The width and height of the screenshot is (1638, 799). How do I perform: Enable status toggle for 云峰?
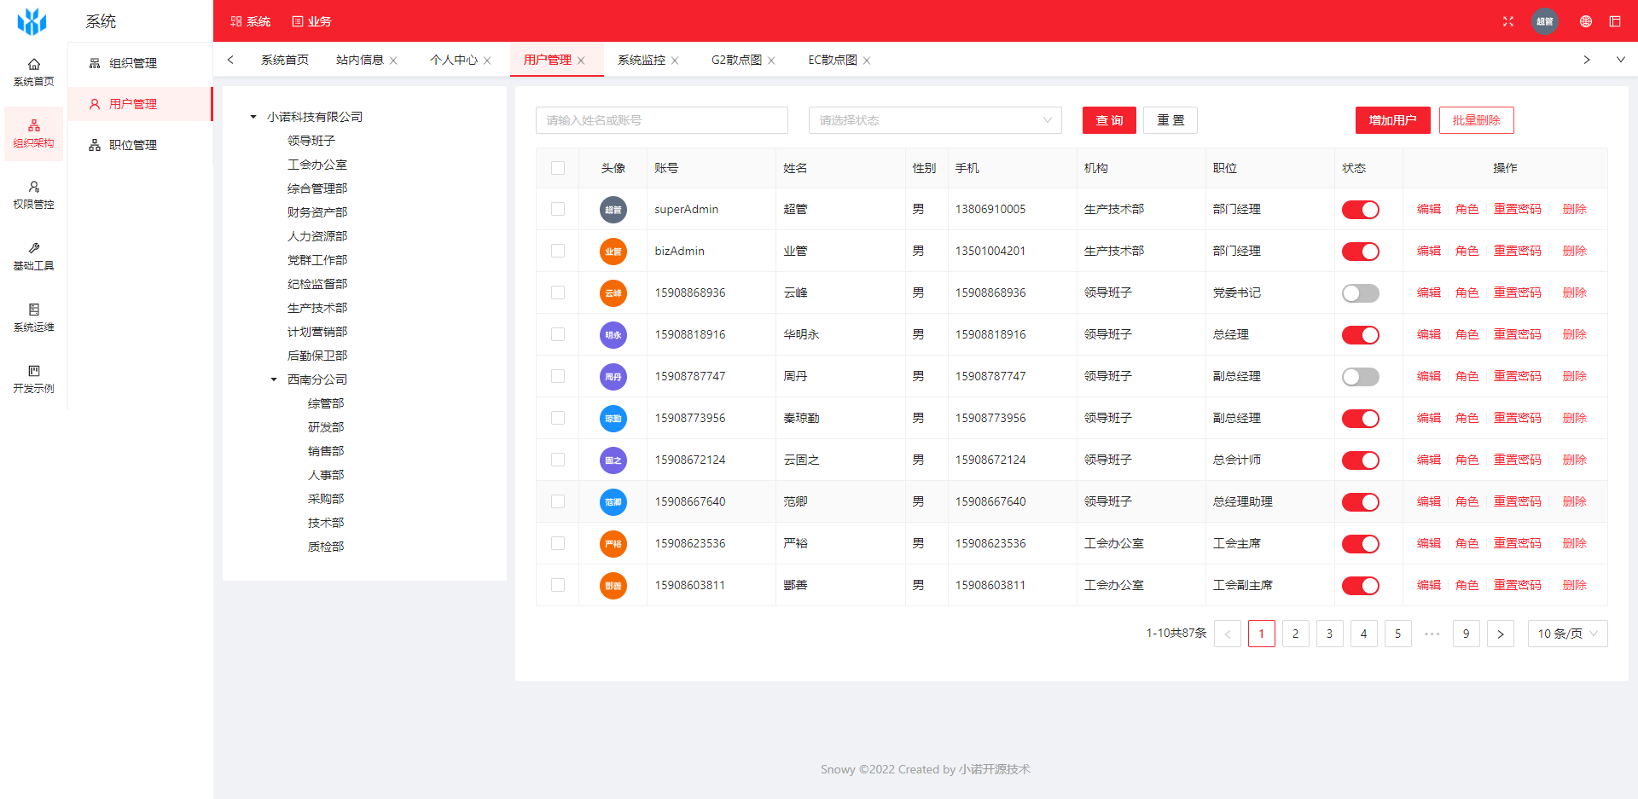1360,292
